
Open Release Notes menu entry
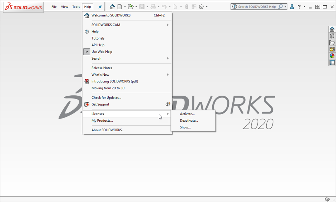click(127, 68)
